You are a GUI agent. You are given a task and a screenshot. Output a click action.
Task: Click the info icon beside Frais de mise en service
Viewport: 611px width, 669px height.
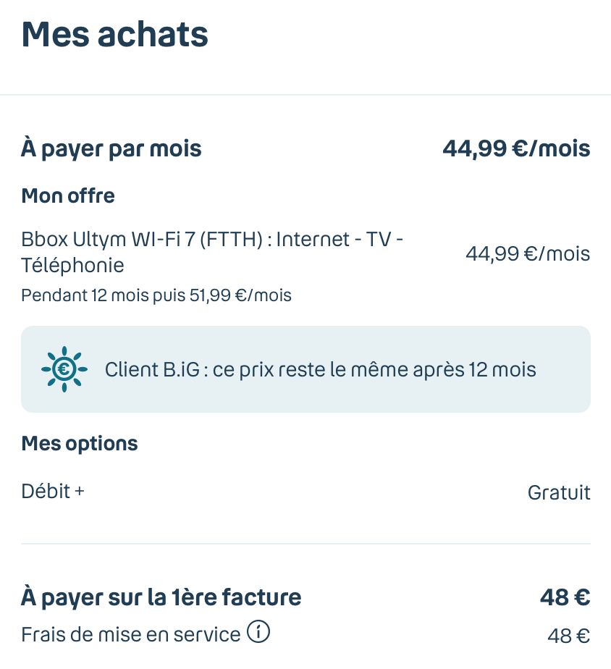[x=258, y=633]
